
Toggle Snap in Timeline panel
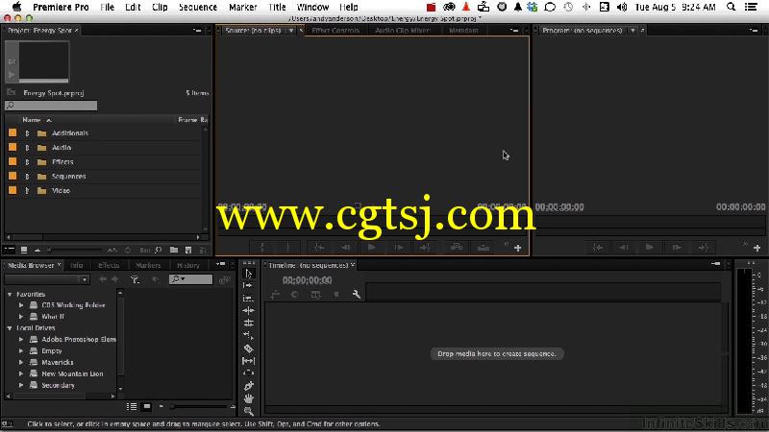(294, 295)
